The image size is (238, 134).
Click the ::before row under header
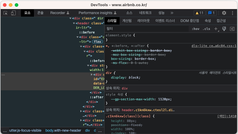(87, 33)
